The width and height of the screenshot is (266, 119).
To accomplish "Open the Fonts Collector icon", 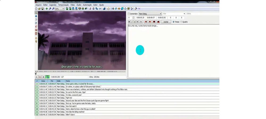I will tap(100, 9).
